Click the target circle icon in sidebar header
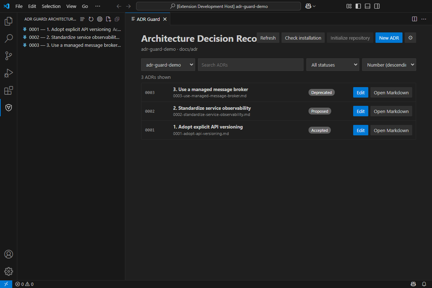The height and width of the screenshot is (288, 432). [x=100, y=19]
